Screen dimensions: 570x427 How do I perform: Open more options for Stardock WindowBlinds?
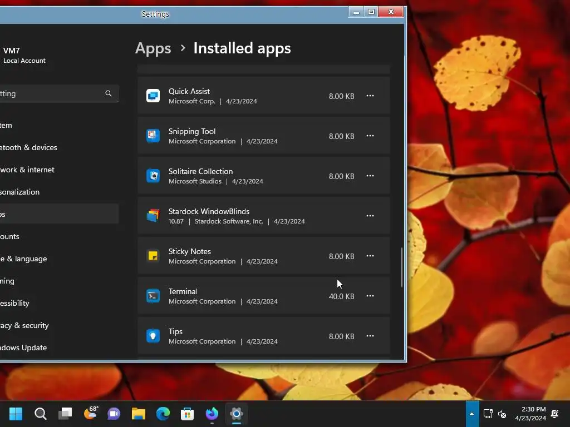pos(370,216)
